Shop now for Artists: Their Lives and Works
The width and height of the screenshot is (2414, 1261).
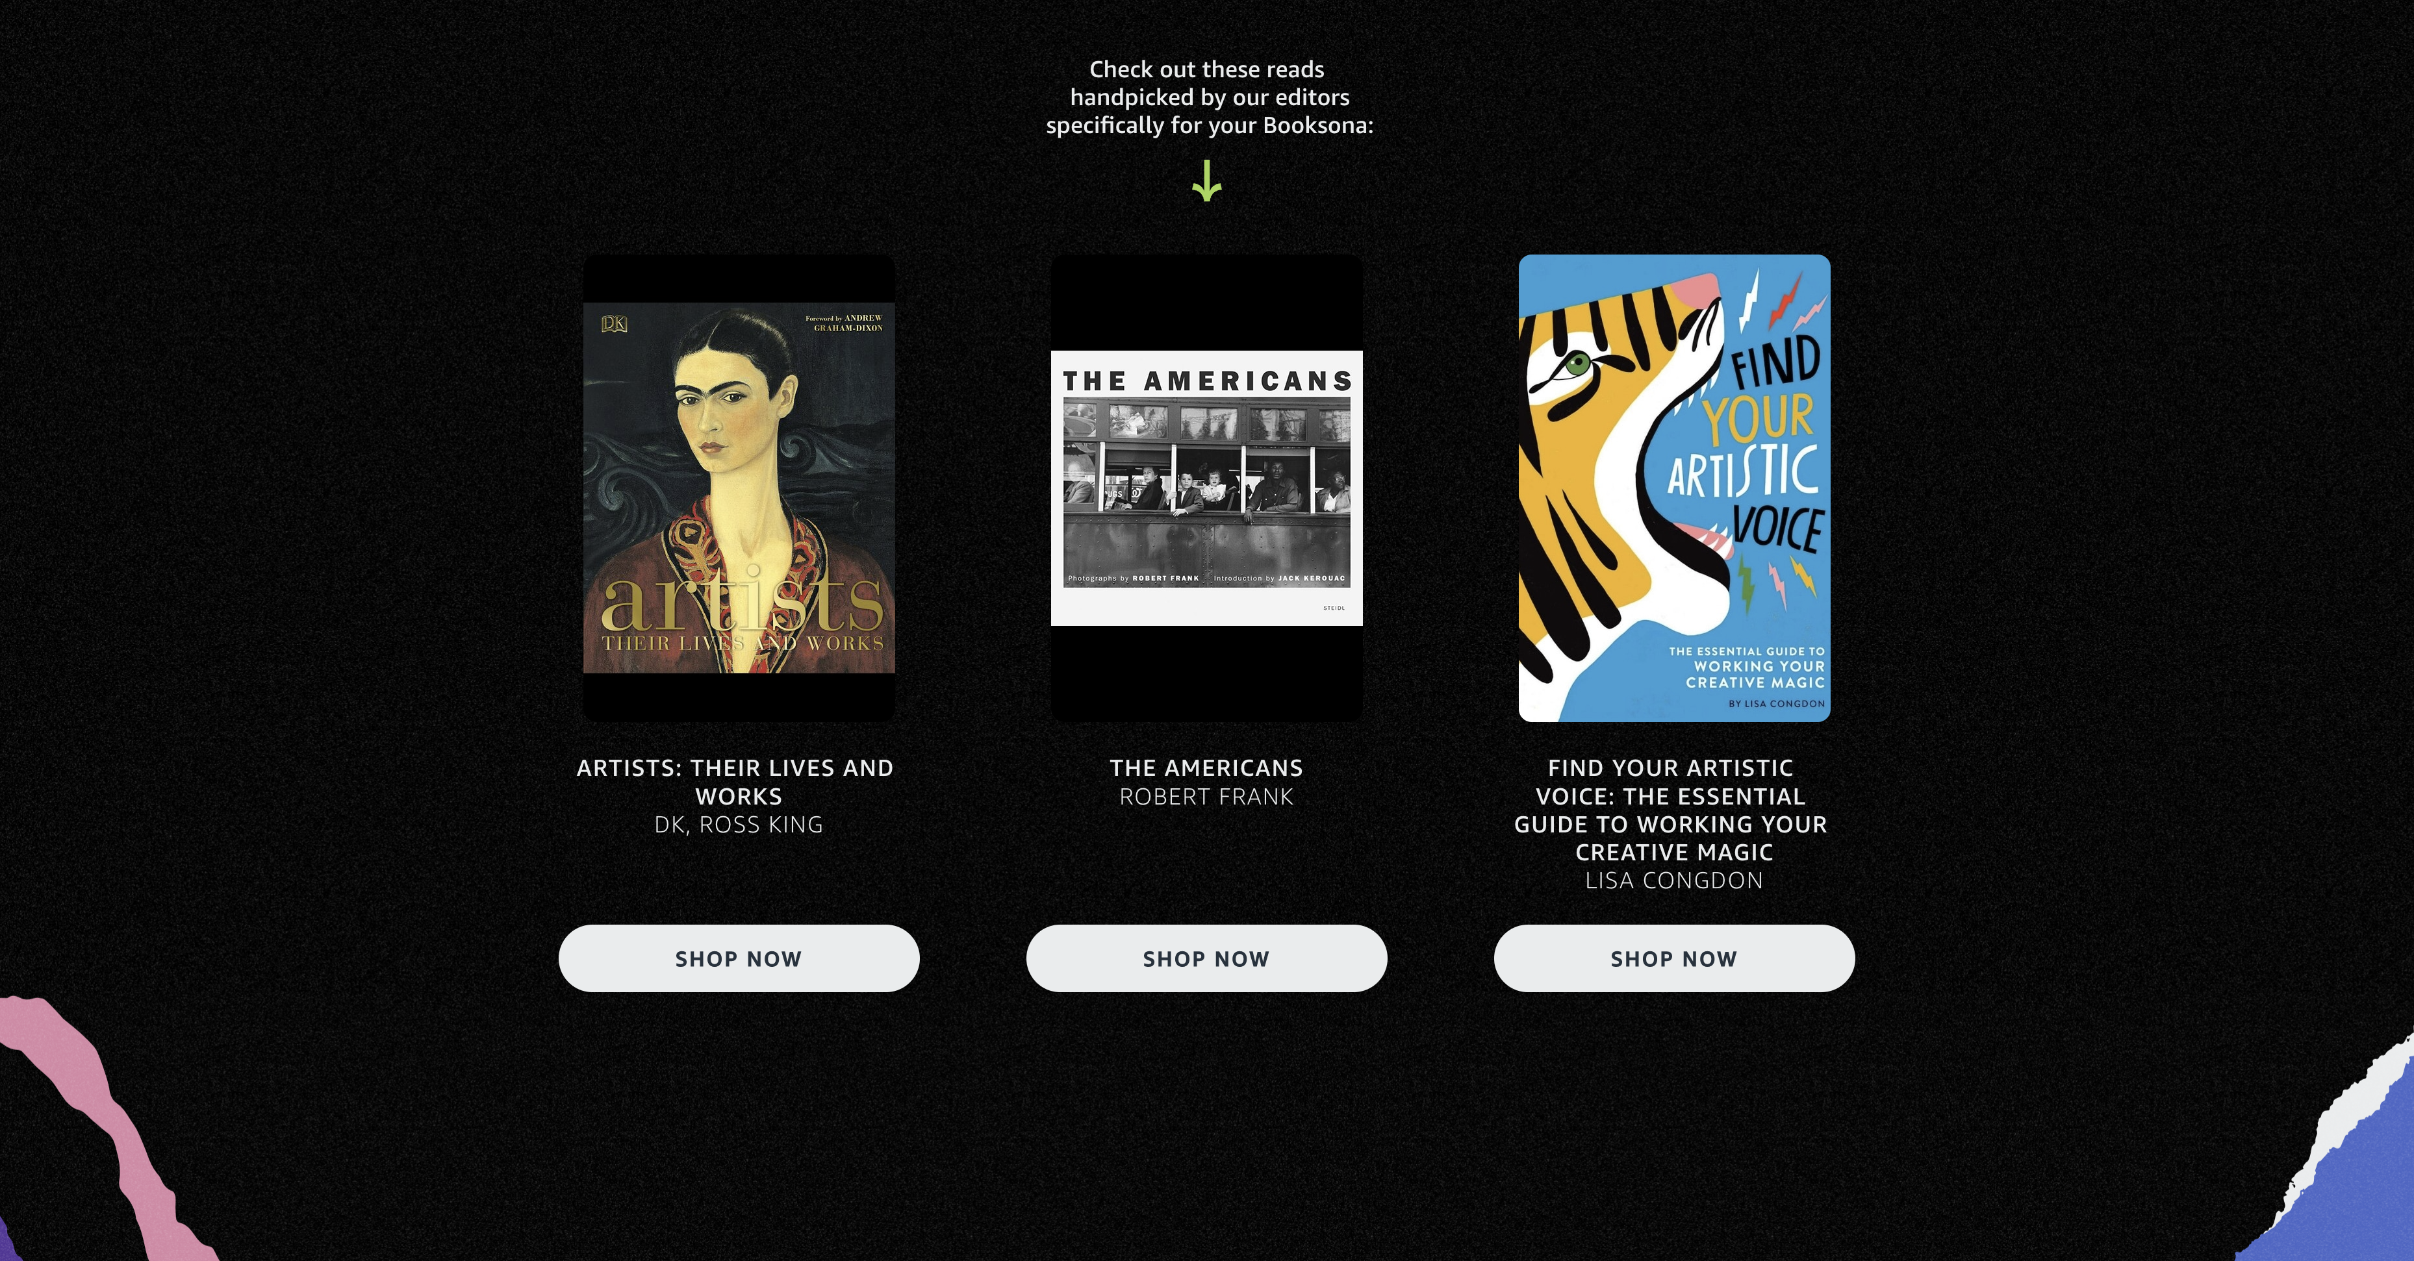pos(739,958)
